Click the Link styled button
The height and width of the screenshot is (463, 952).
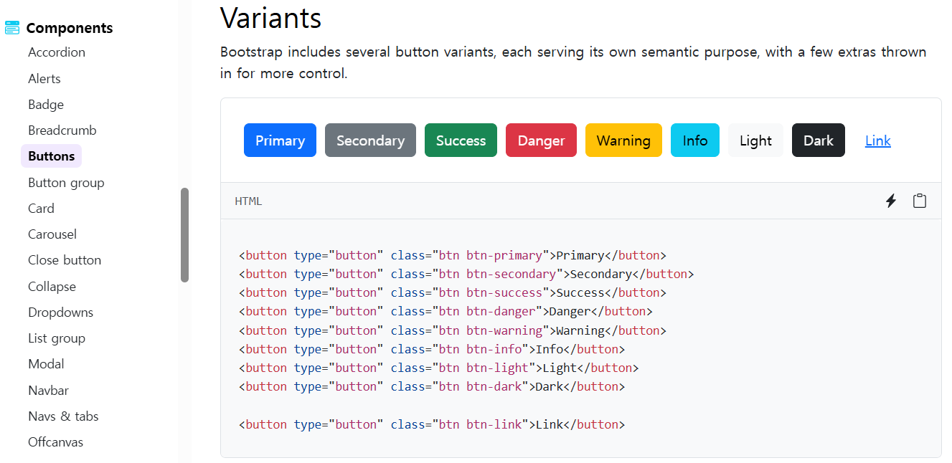[878, 140]
